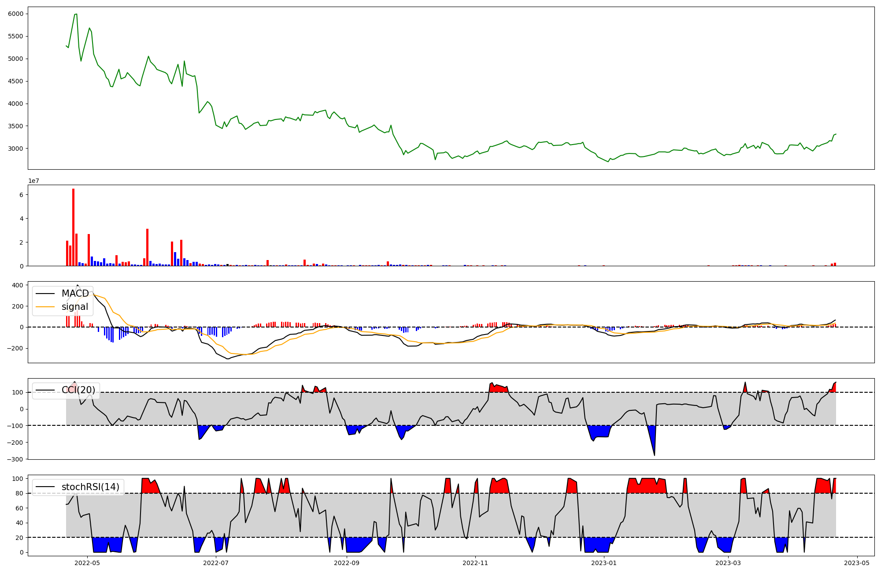Click the 2023-05 date tick label
Screen dimensions: 881x573
tap(857, 563)
